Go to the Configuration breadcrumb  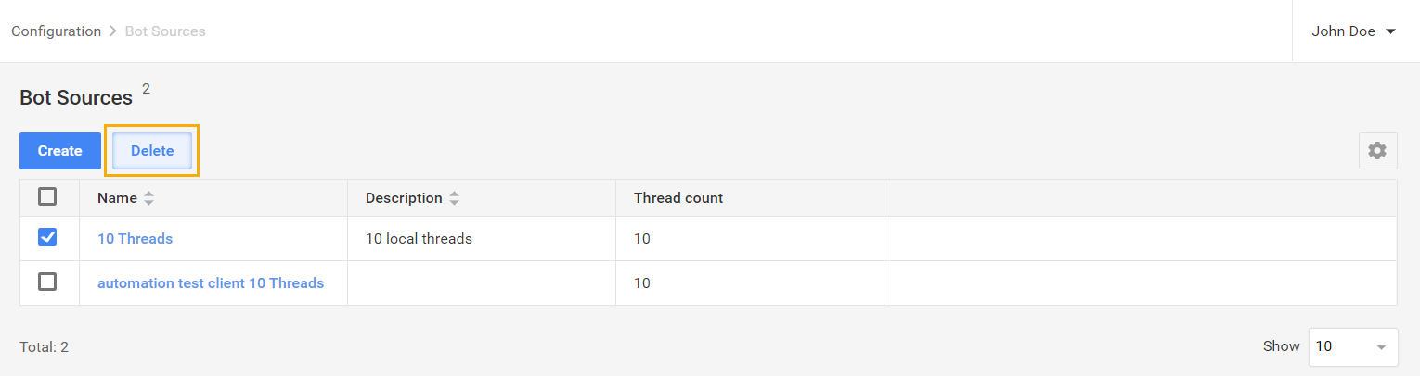(x=57, y=31)
